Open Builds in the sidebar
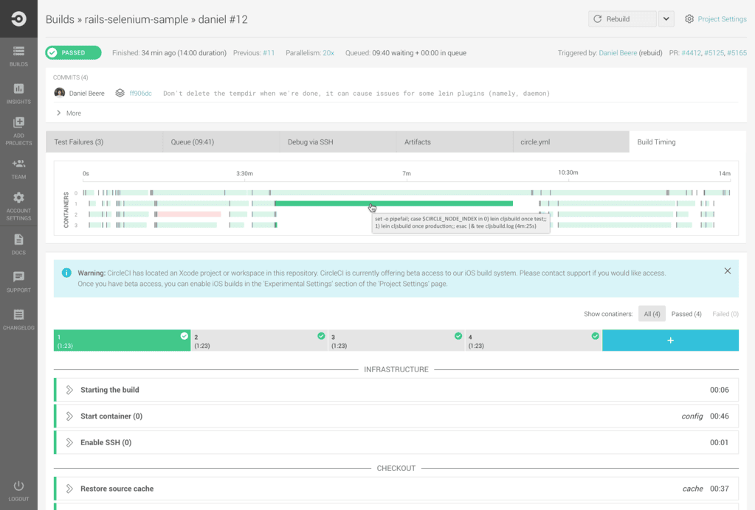Image resolution: width=755 pixels, height=510 pixels. point(18,55)
